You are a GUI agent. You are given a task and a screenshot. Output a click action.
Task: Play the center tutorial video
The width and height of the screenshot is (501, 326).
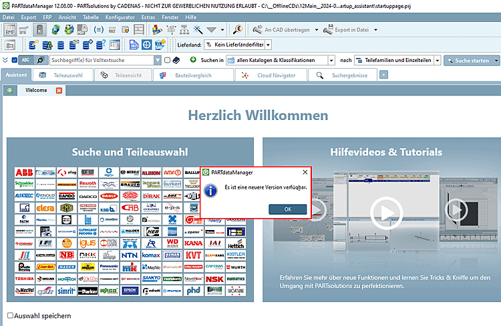pyautogui.click(x=387, y=213)
